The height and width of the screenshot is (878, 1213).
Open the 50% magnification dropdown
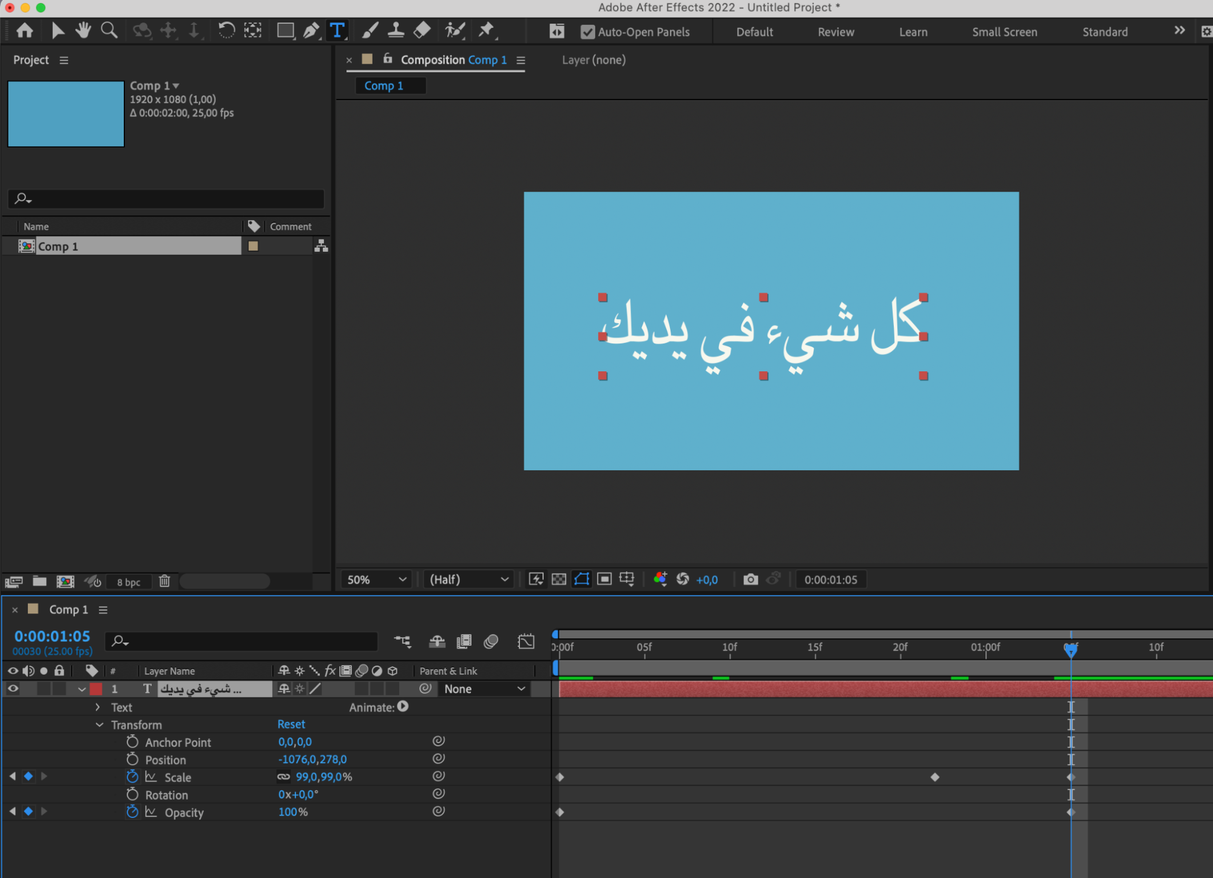coord(376,579)
